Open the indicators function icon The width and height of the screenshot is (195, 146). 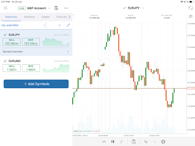click(x=121, y=141)
